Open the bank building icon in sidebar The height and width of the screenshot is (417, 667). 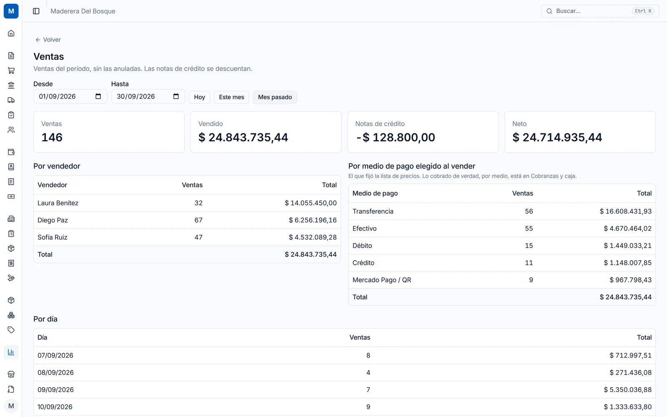click(x=11, y=85)
